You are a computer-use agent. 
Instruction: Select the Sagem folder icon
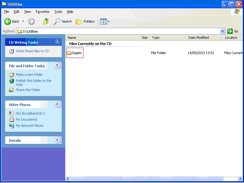pos(69,53)
